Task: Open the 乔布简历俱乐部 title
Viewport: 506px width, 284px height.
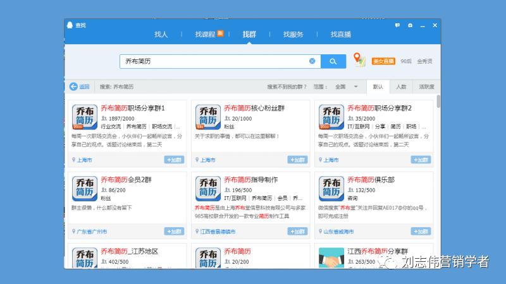Action: click(x=371, y=180)
